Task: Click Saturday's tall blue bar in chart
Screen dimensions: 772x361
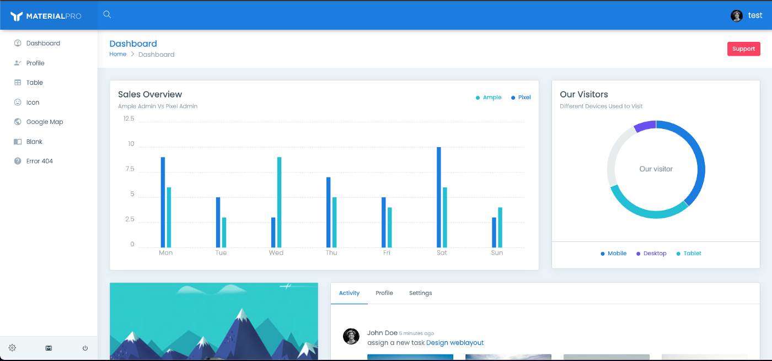Action: 439,197
